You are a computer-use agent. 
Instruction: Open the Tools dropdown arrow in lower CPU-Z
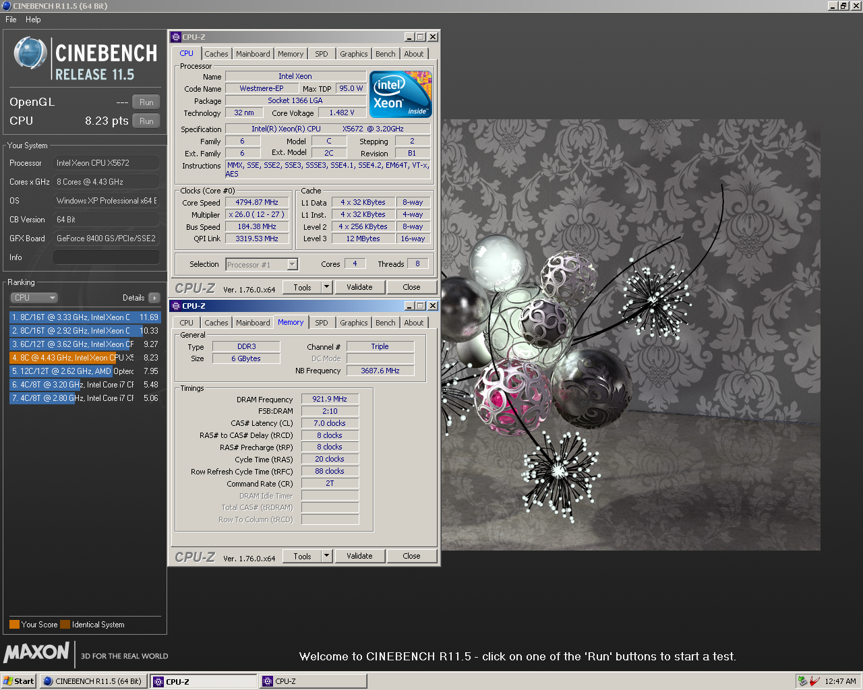327,557
